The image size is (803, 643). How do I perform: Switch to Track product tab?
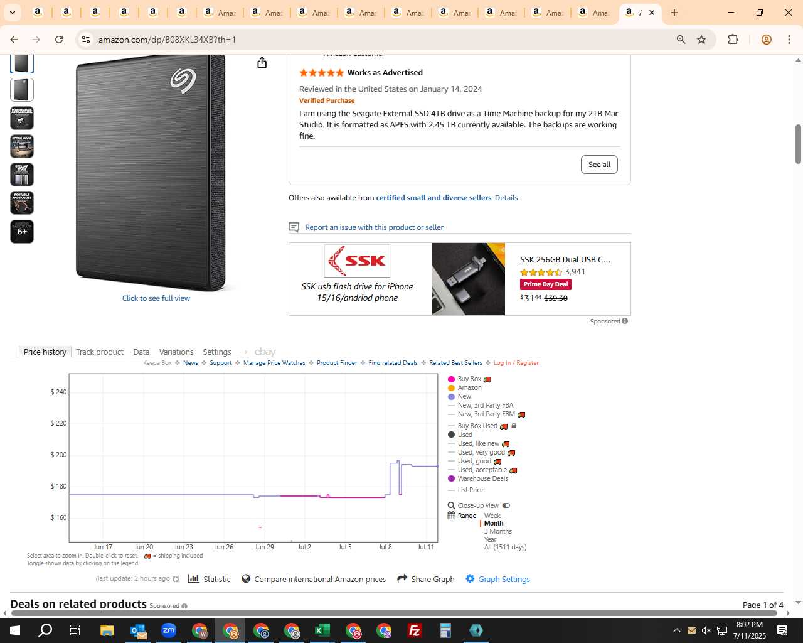[100, 352]
